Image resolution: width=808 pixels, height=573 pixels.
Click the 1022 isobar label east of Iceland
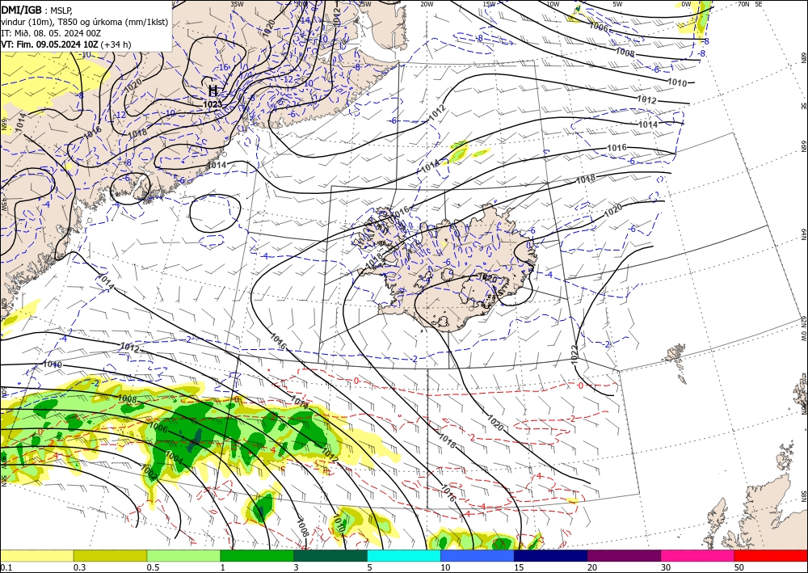(575, 353)
